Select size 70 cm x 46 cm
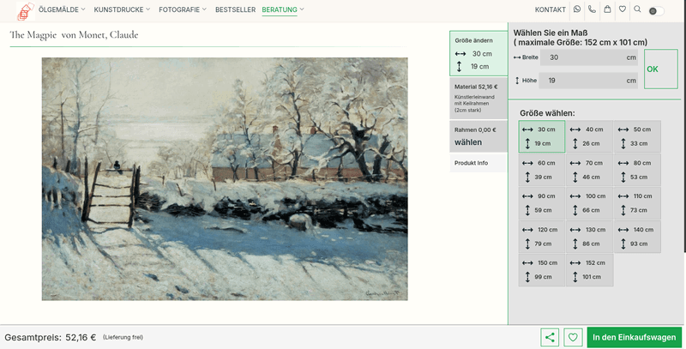 (x=589, y=170)
